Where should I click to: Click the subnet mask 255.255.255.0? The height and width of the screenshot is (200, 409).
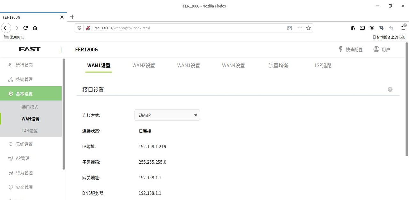tap(152, 162)
